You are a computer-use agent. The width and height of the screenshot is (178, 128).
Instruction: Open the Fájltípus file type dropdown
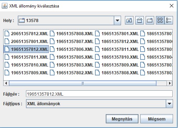(169, 104)
